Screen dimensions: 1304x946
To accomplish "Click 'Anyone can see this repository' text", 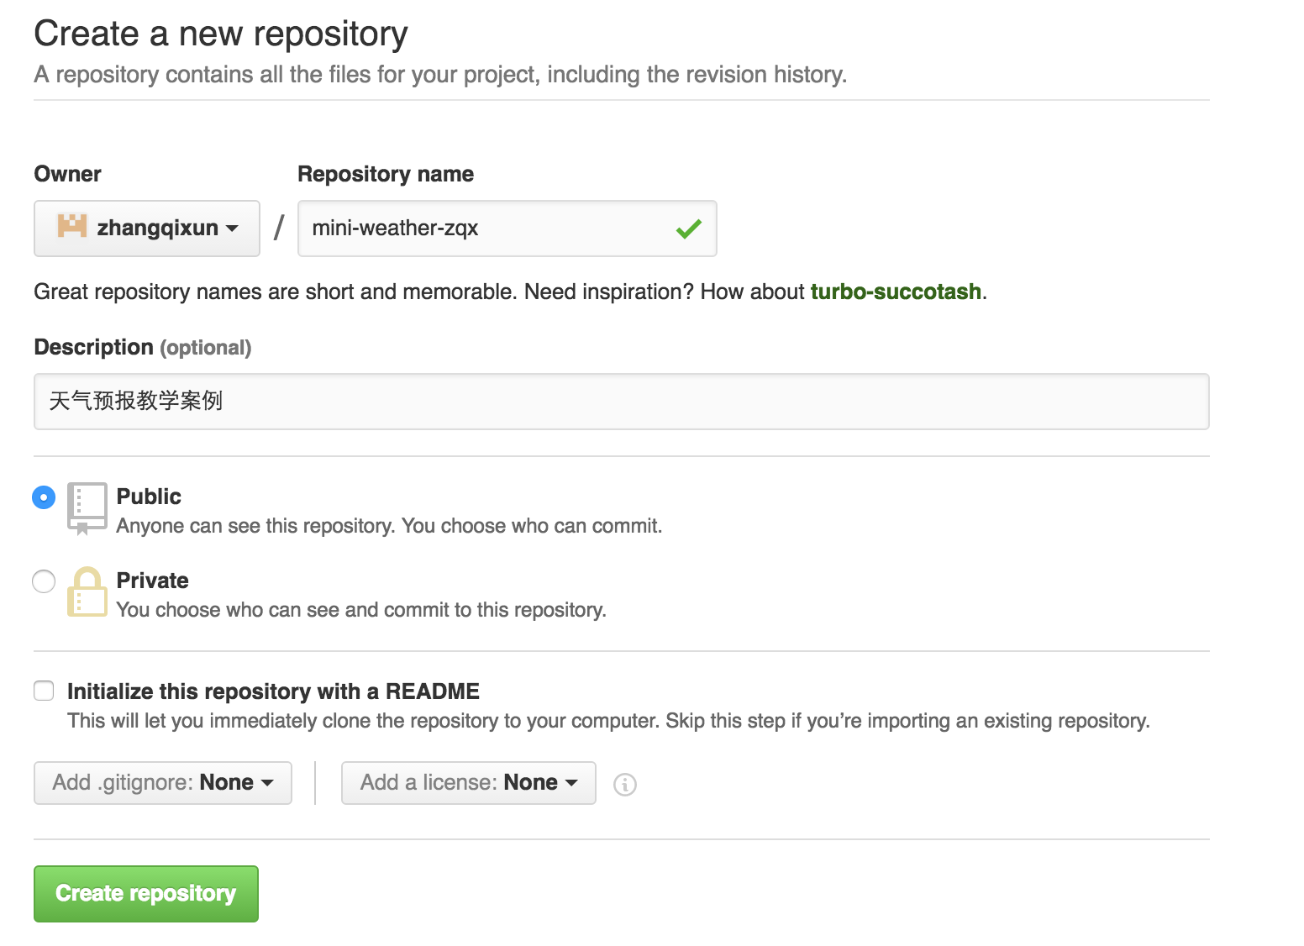I will tap(390, 526).
